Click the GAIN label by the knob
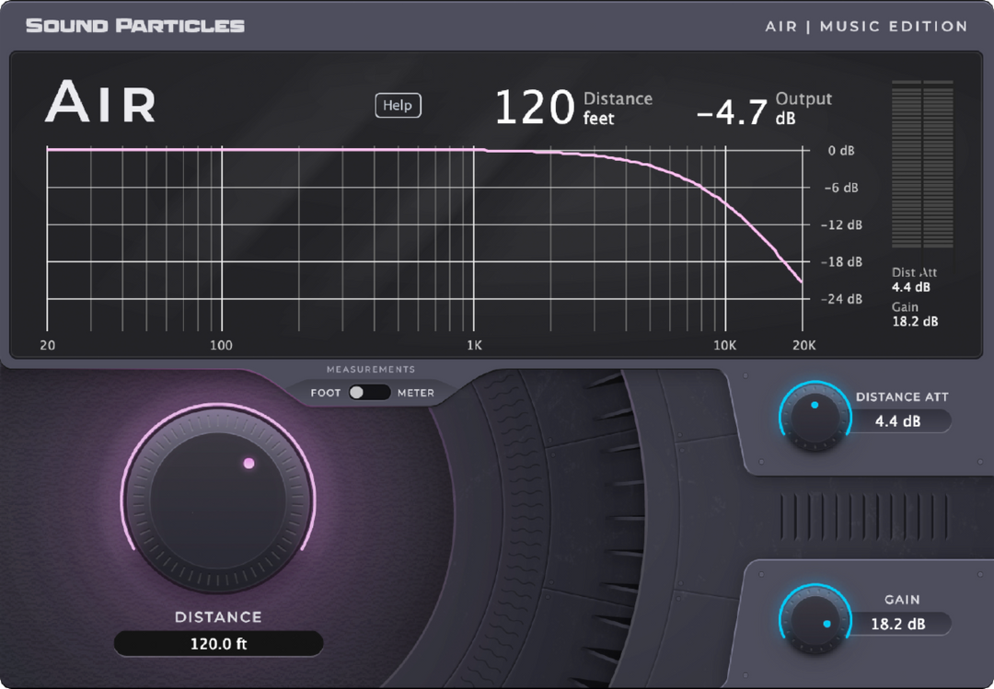The height and width of the screenshot is (689, 994). click(x=902, y=600)
